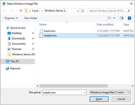Create a New folder
Image resolution: width=135 pixels, height=105 pixels.
31,18
